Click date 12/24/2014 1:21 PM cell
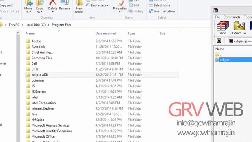 (109, 75)
